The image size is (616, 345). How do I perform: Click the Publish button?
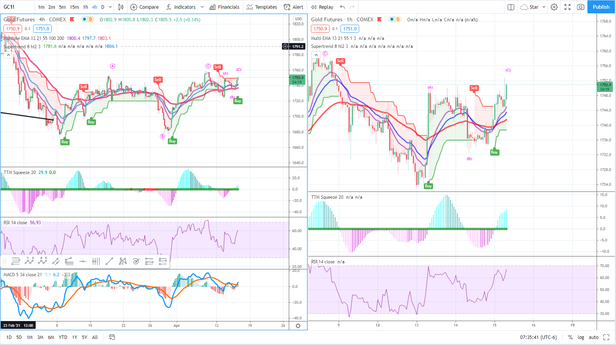pos(601,7)
